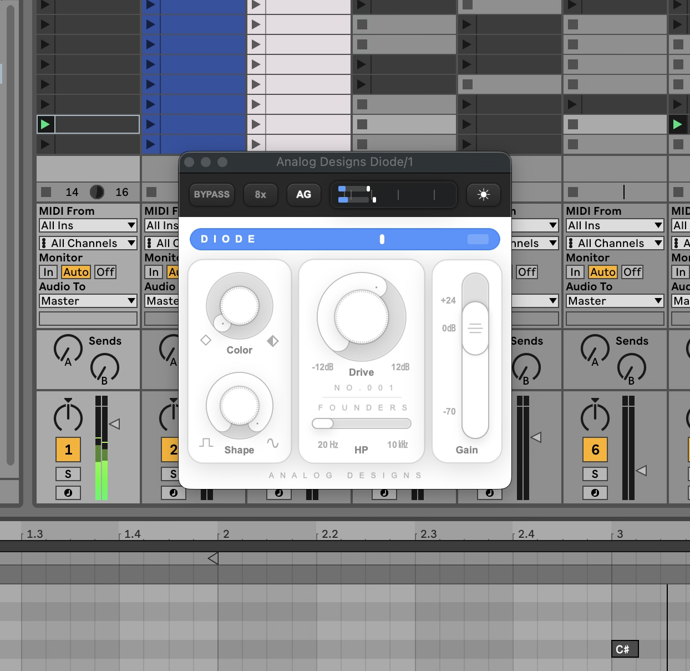Click the DIODE blue preset bar
Screen dimensions: 690x671
pyautogui.click(x=344, y=239)
